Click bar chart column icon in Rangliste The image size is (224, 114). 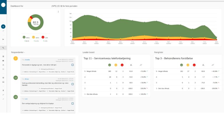(x=203, y=65)
